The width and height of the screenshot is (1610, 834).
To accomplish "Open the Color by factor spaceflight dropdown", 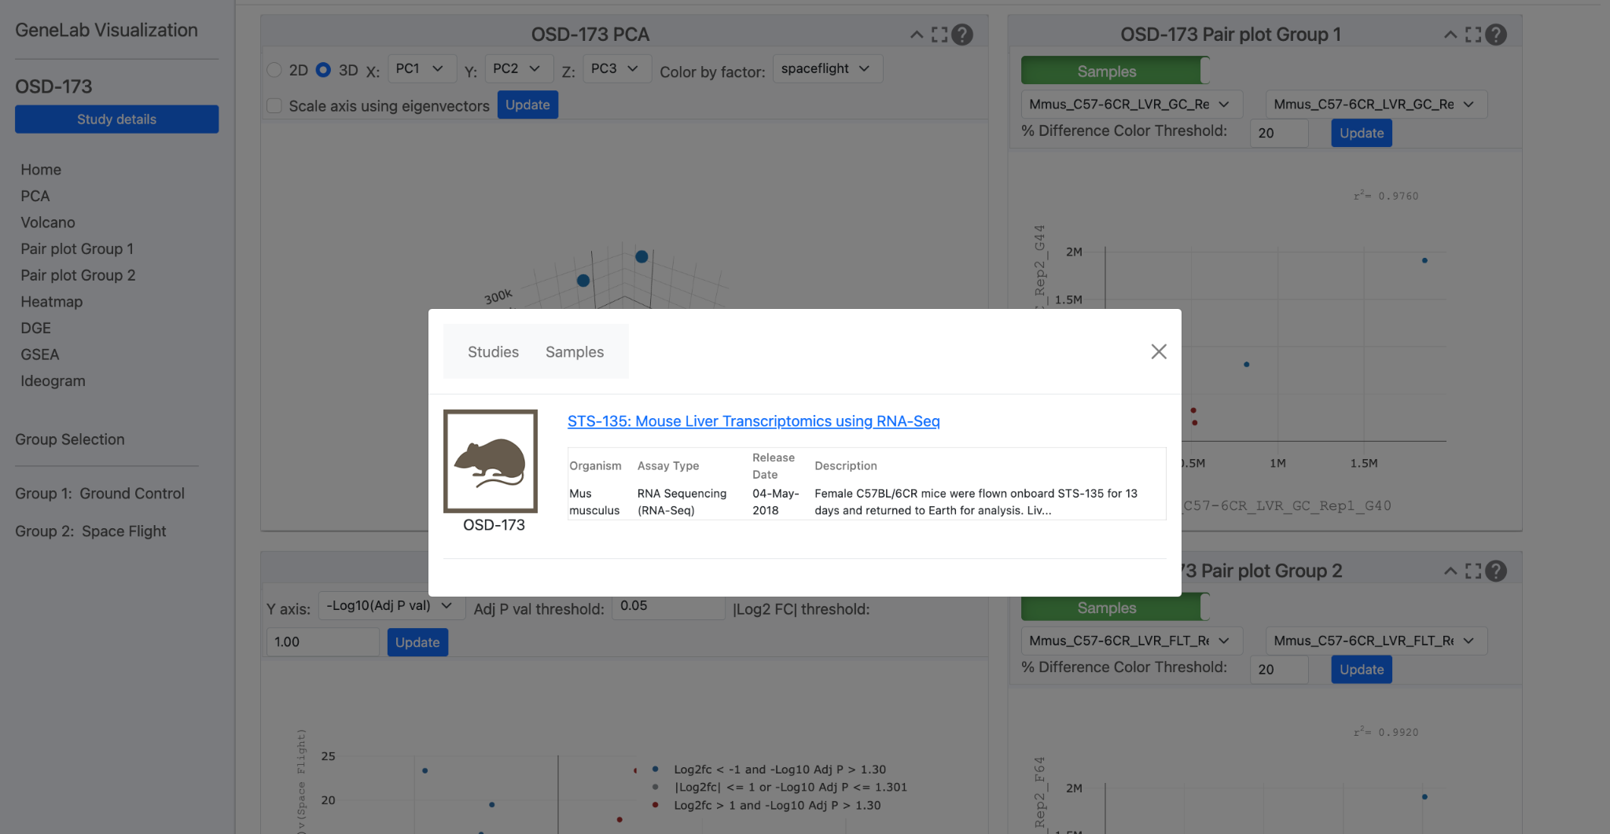I will point(828,68).
